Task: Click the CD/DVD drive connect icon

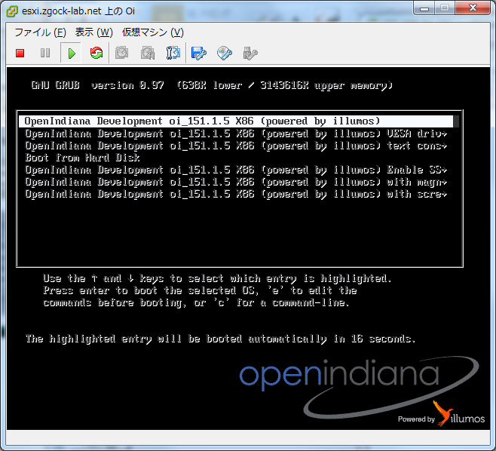Action: 225,54
